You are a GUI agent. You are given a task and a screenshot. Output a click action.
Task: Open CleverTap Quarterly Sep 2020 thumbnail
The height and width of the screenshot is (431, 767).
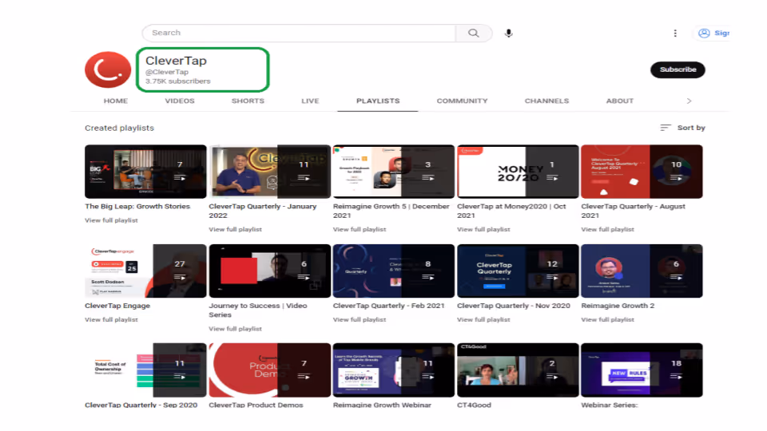point(145,370)
